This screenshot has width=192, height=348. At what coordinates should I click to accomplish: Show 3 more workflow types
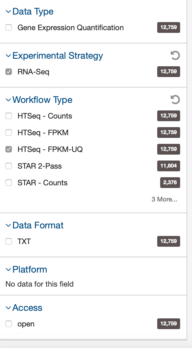[164, 199]
